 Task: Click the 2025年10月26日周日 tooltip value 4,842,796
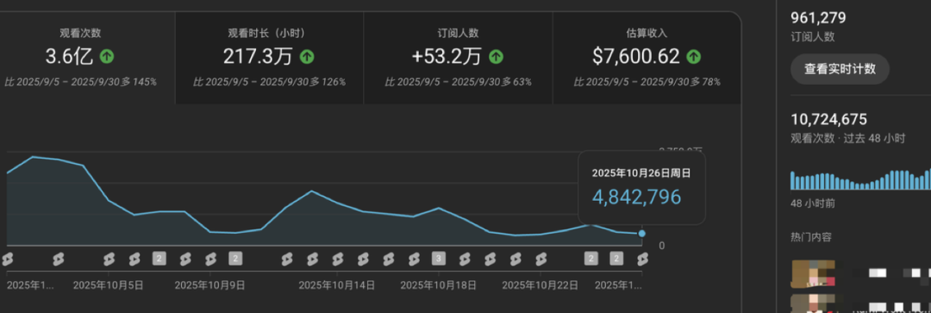pos(636,197)
